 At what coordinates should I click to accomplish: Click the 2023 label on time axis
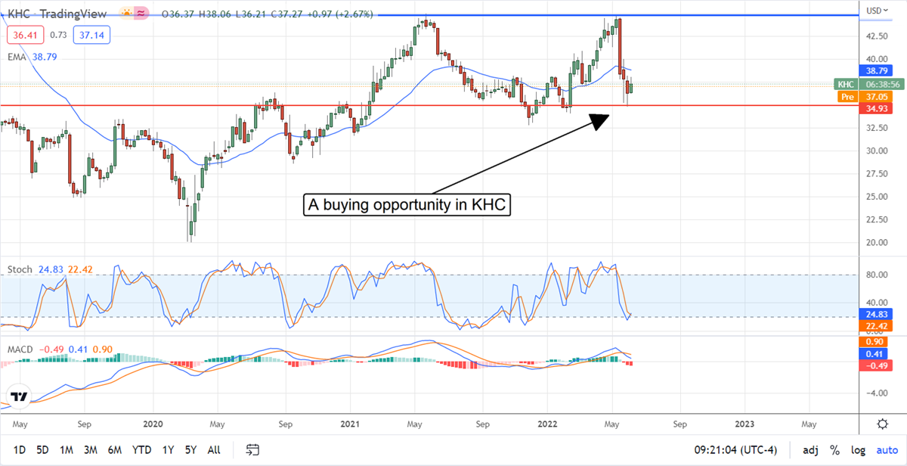744,424
